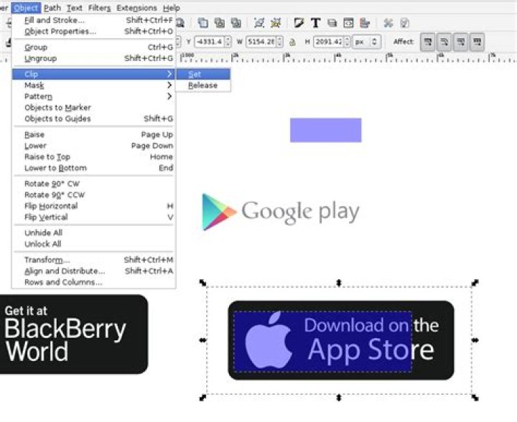Toggle Affect: move patterns button
The width and height of the screenshot is (517, 422).
477,42
